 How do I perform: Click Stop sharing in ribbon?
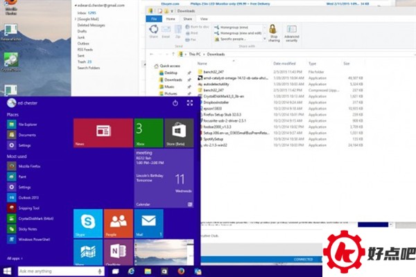274,33
